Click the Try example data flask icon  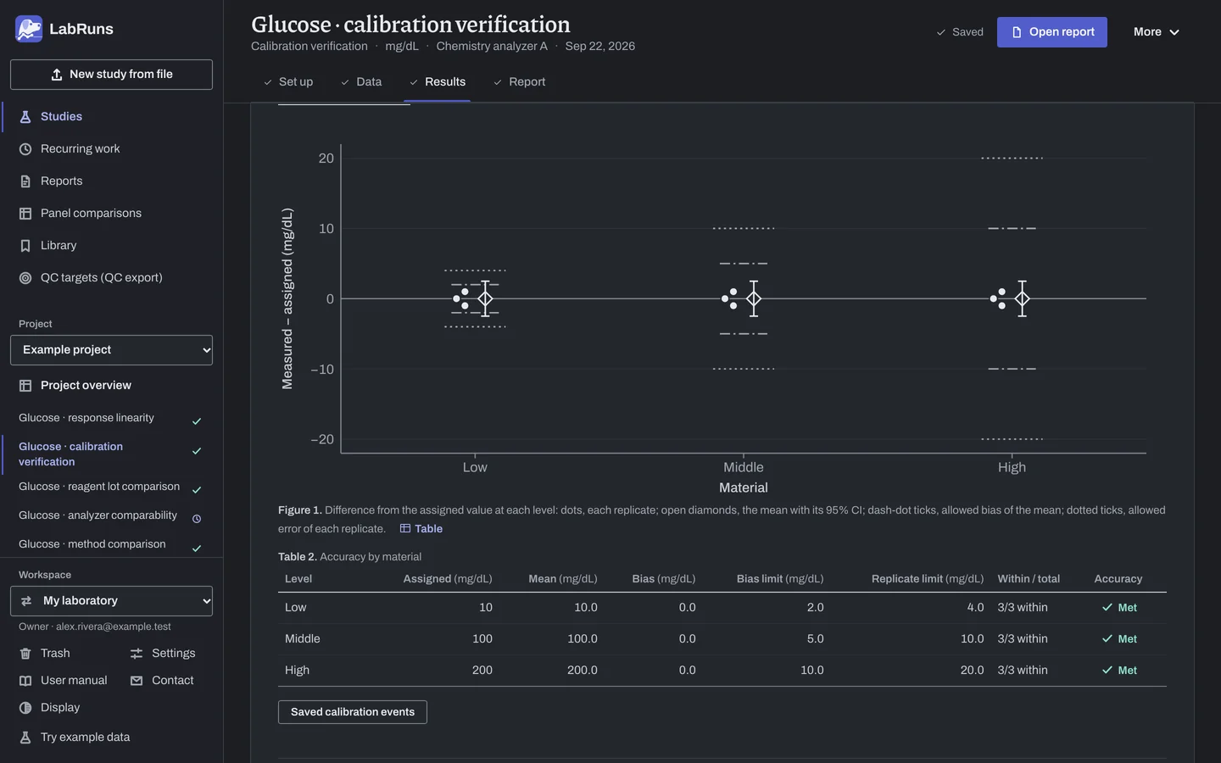pyautogui.click(x=25, y=738)
